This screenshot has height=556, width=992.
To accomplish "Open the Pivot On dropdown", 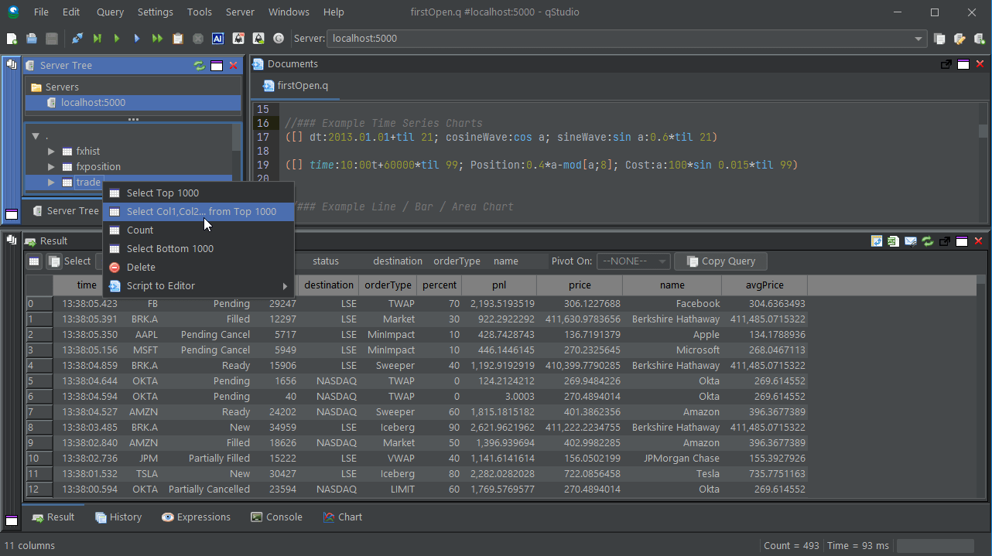I will click(633, 261).
